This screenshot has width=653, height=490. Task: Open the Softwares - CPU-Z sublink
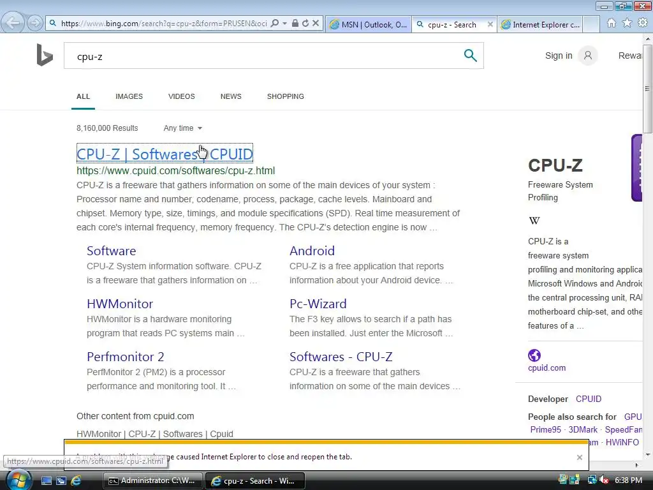click(x=341, y=357)
